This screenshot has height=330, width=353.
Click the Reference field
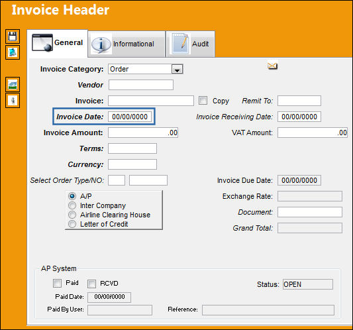(268, 310)
